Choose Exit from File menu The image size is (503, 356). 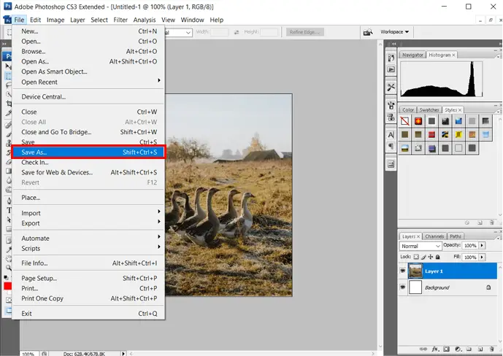pos(89,314)
